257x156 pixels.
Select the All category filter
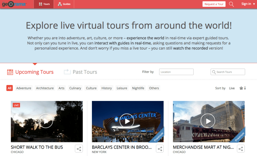coord(9,88)
